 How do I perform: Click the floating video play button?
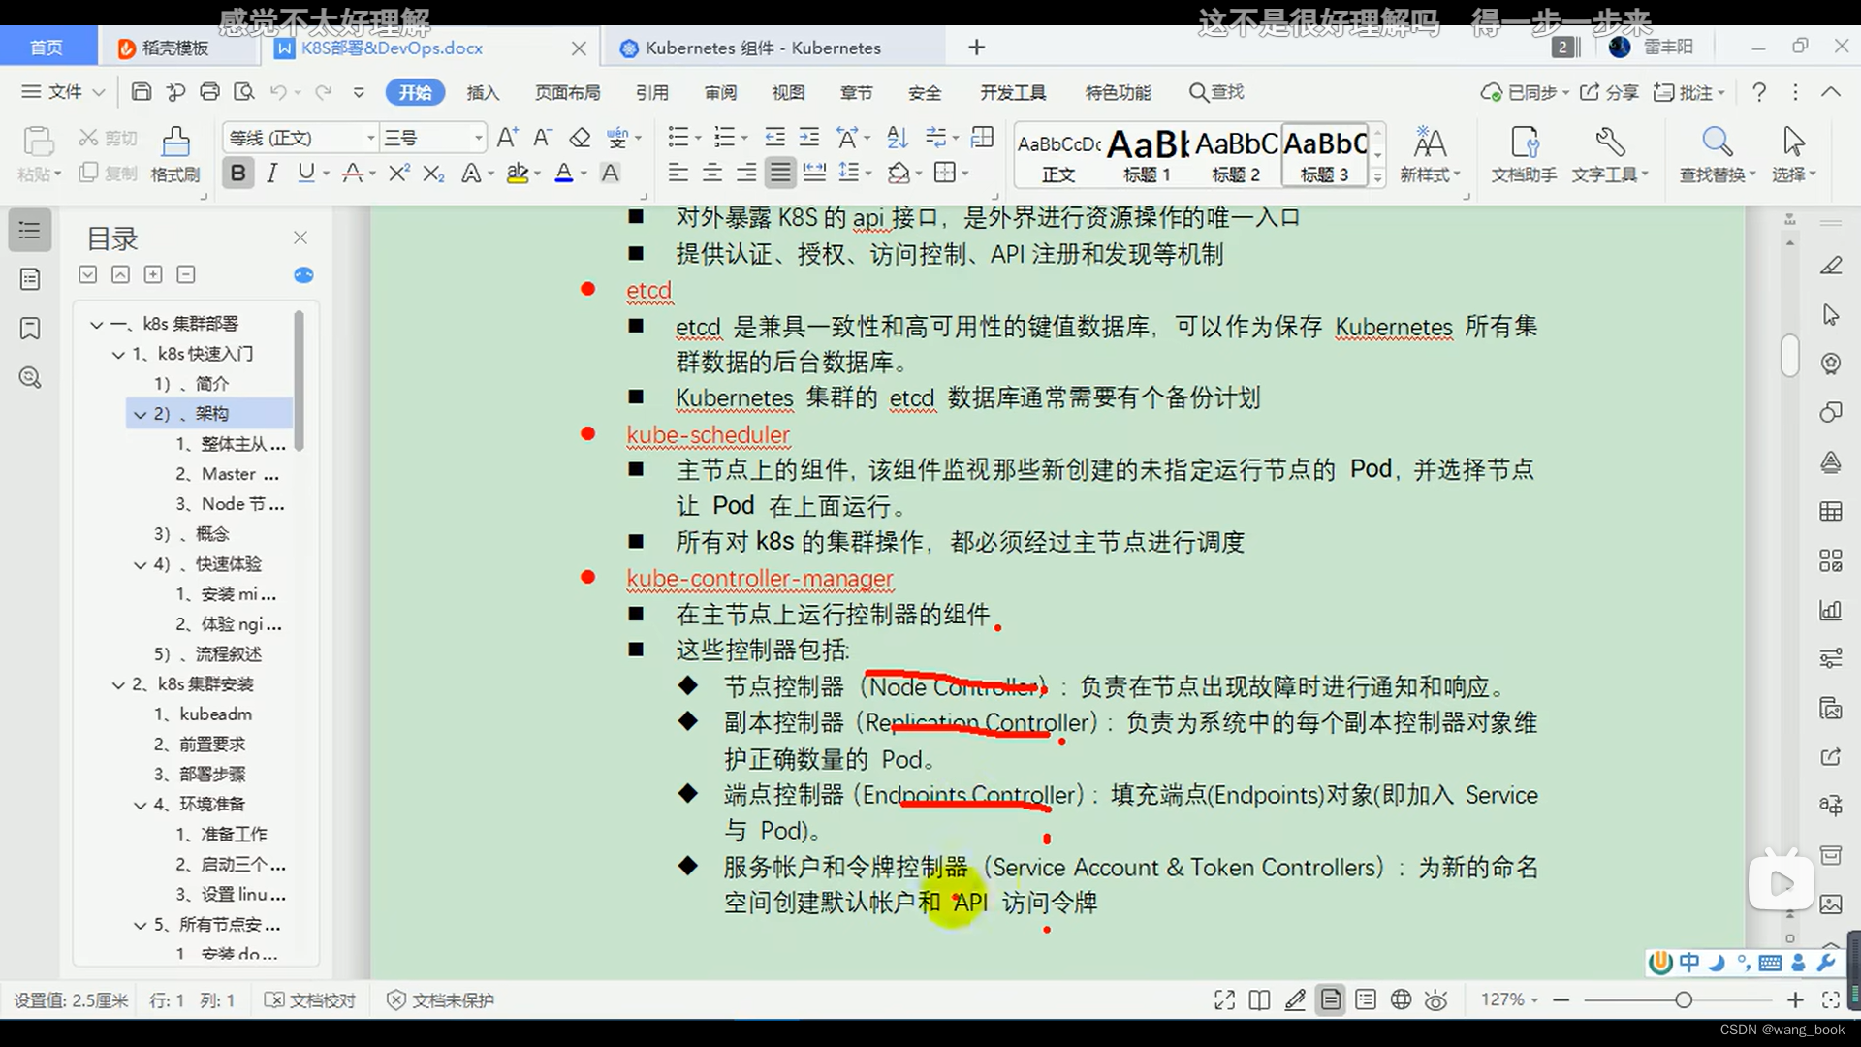(x=1781, y=882)
